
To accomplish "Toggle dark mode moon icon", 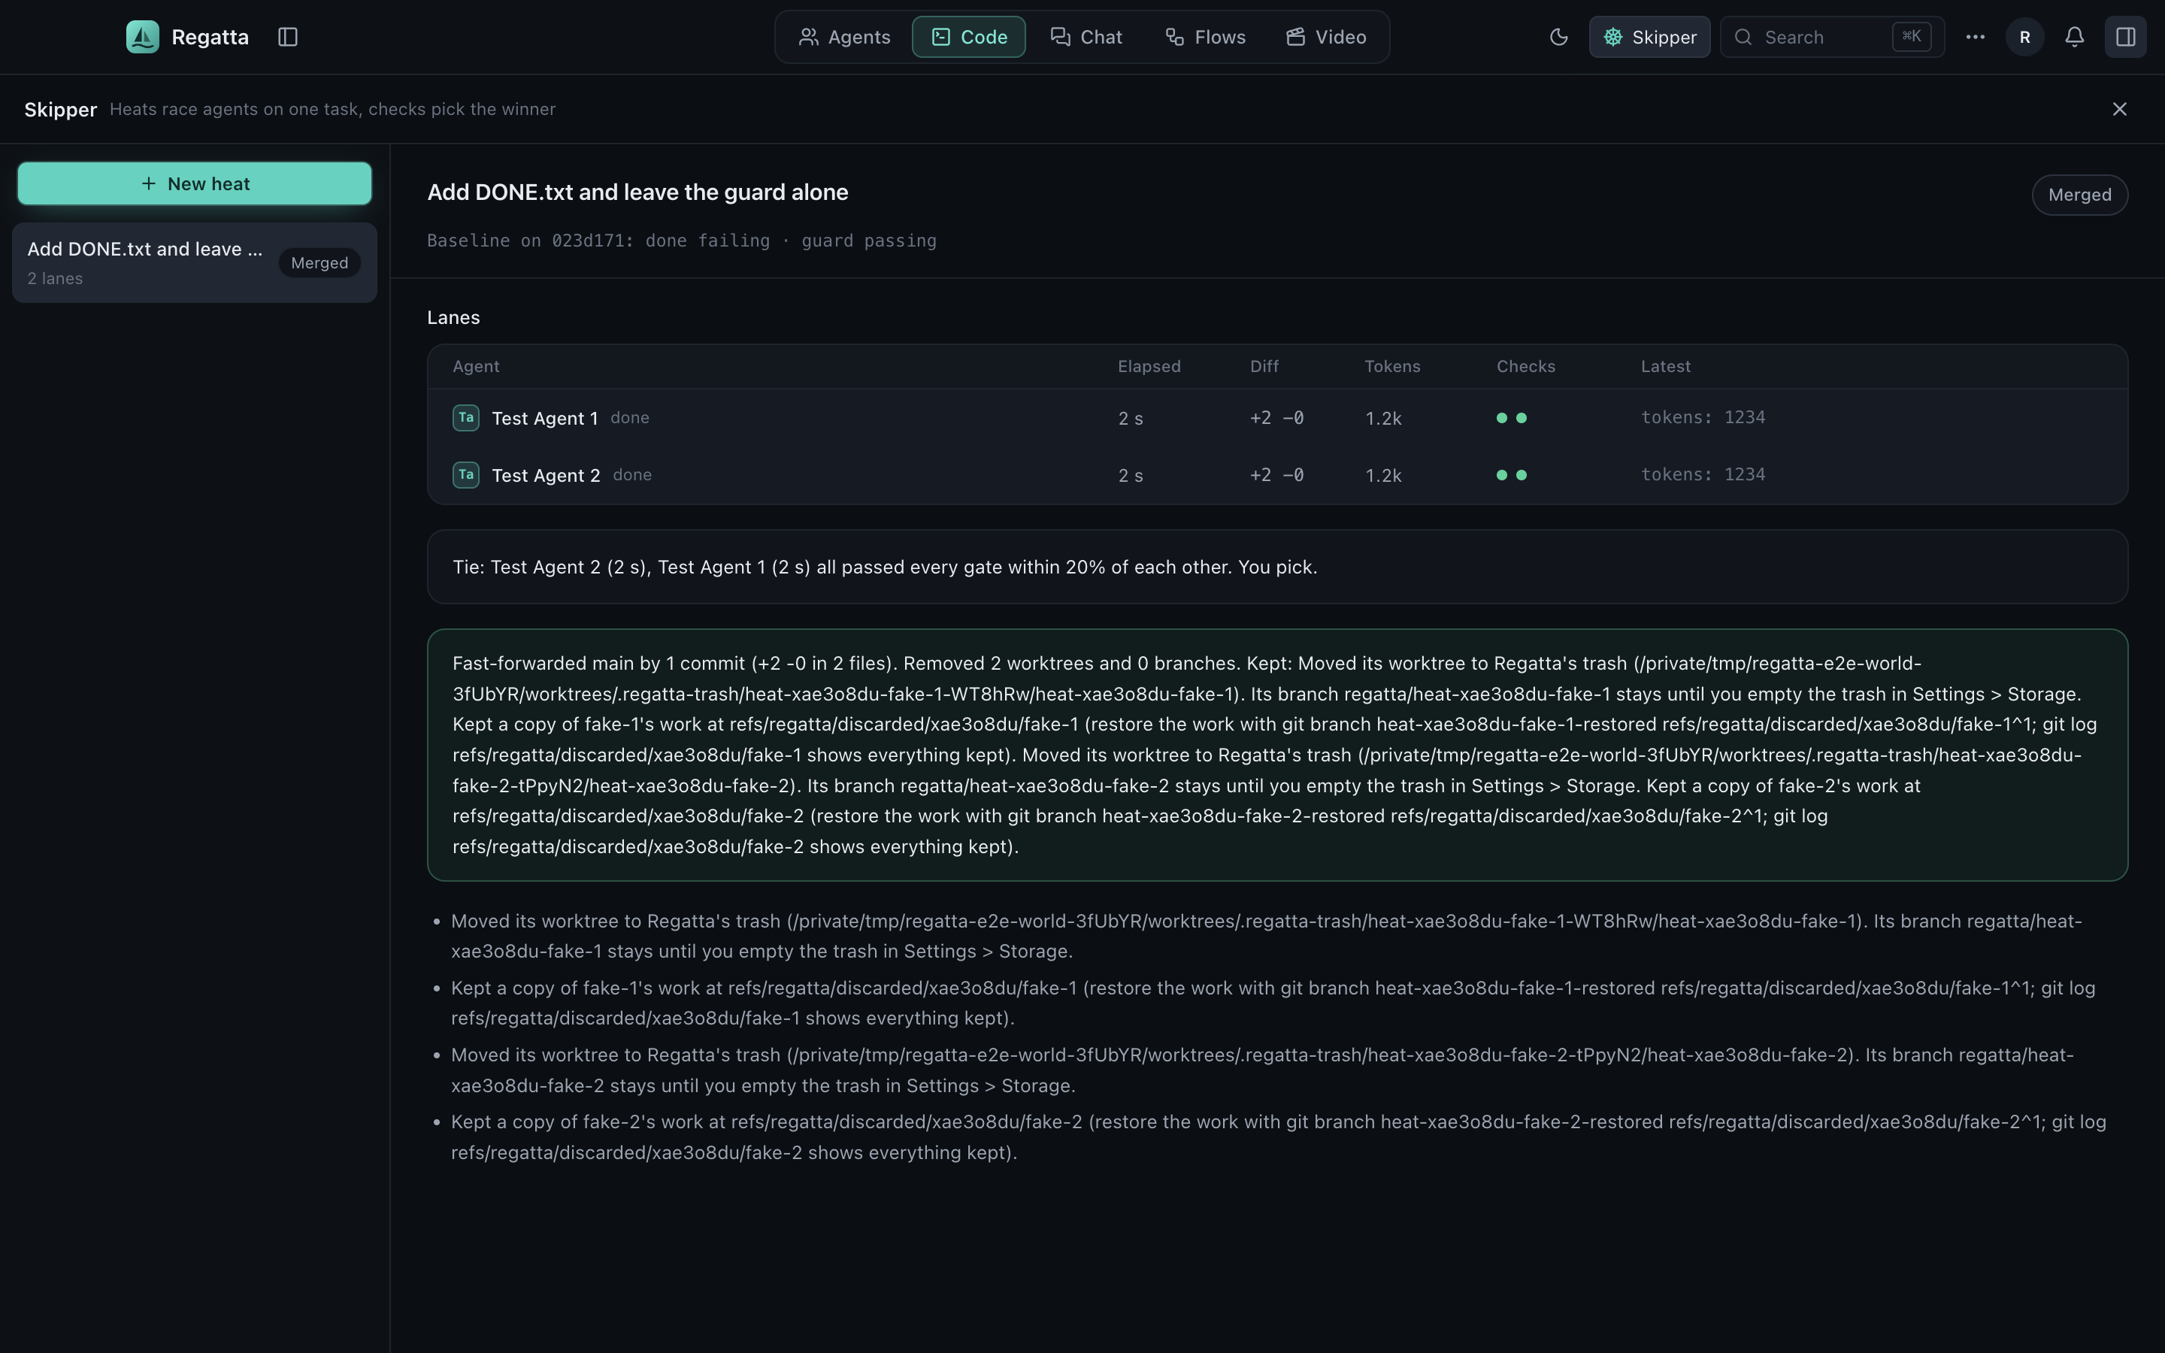I will pos(1558,37).
